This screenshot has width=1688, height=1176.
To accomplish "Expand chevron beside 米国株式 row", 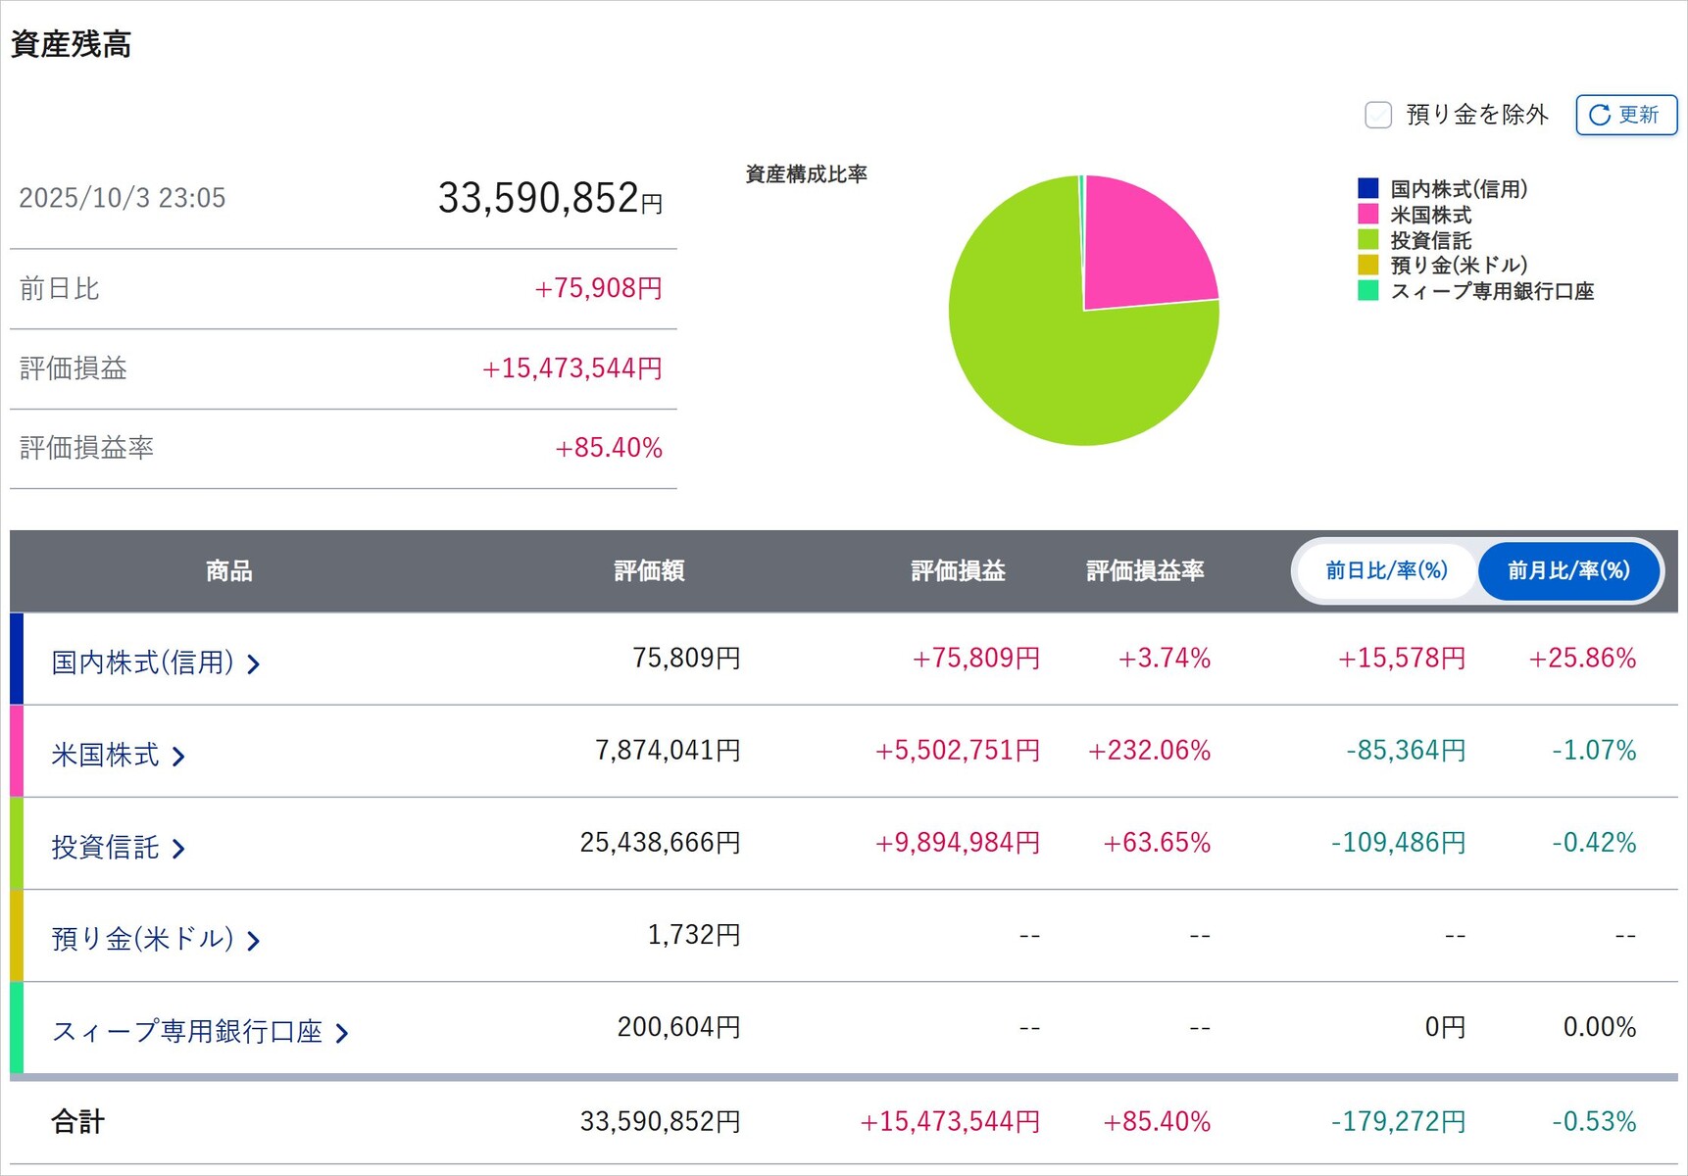I will (178, 757).
